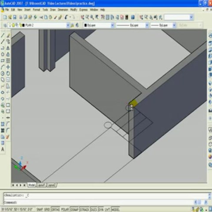This screenshot has height=212, width=212.
Task: Switch to the Layout1 tab
Action: click(41, 185)
